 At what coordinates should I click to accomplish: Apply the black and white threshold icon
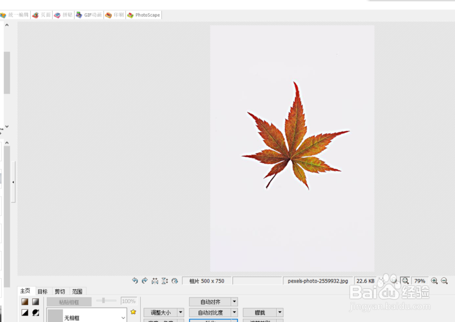pyautogui.click(x=25, y=312)
